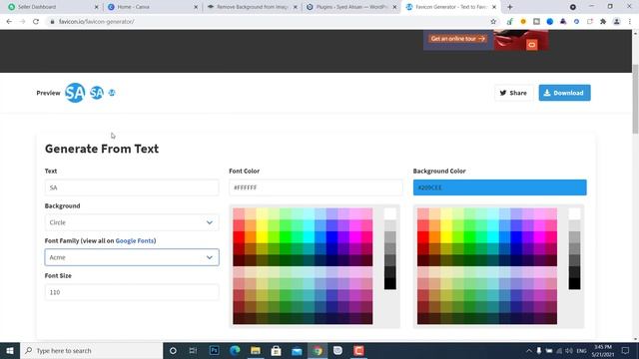Pick white swatch in Font Color grayscale column
The width and height of the screenshot is (639, 359).
[x=390, y=213]
